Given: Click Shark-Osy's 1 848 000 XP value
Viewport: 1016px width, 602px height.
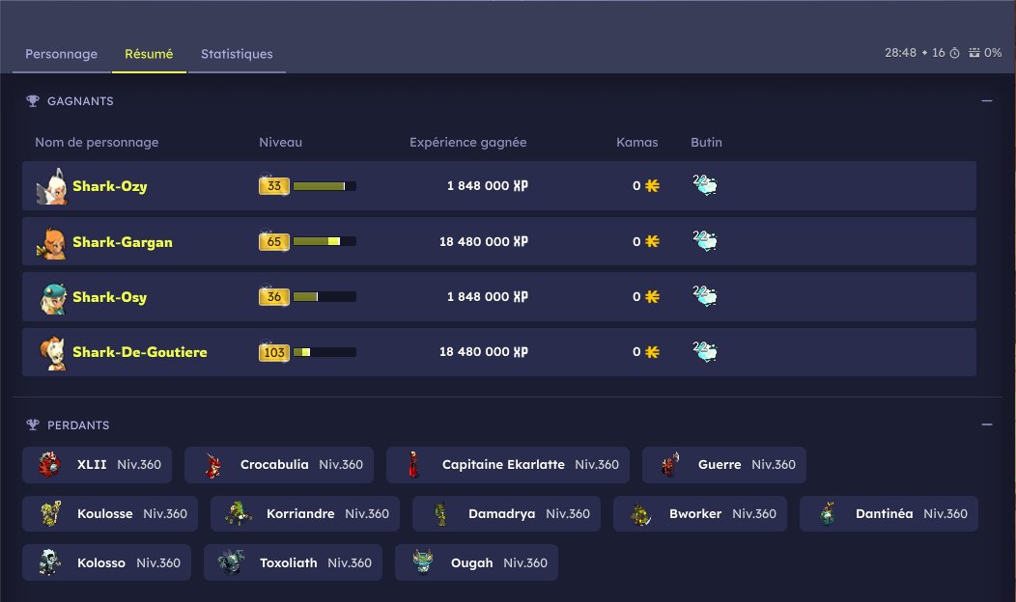Looking at the screenshot, I should 488,296.
